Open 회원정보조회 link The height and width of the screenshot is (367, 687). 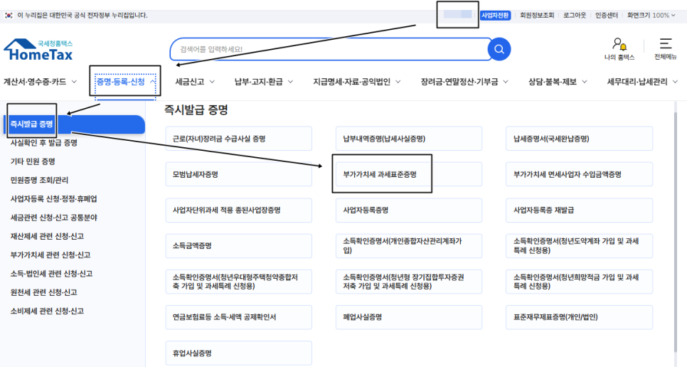537,16
